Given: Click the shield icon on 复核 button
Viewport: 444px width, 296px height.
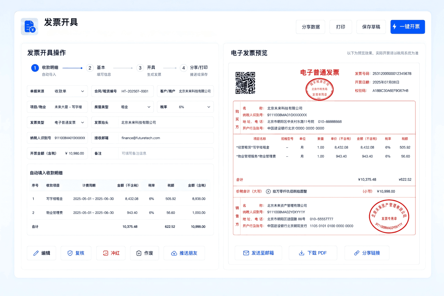Looking at the screenshot, I should [x=70, y=253].
